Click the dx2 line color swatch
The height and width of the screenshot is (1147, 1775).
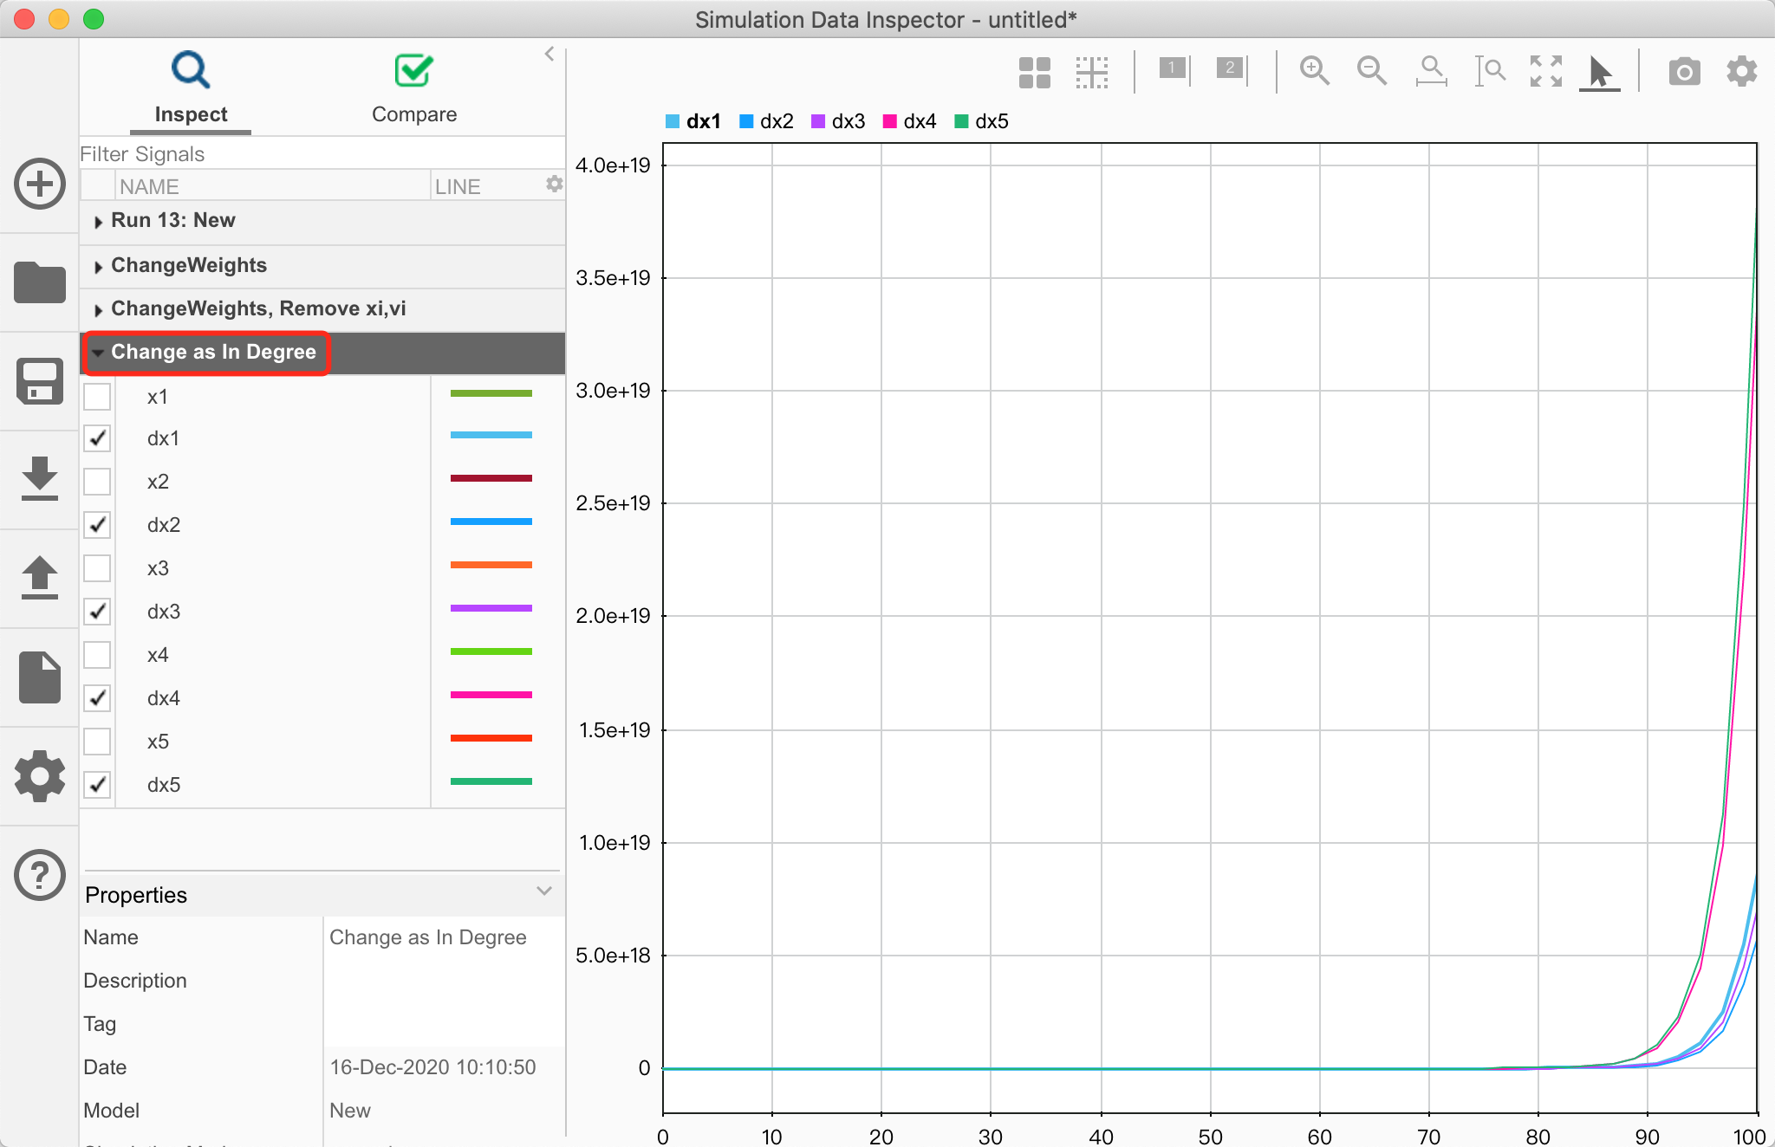[491, 522]
